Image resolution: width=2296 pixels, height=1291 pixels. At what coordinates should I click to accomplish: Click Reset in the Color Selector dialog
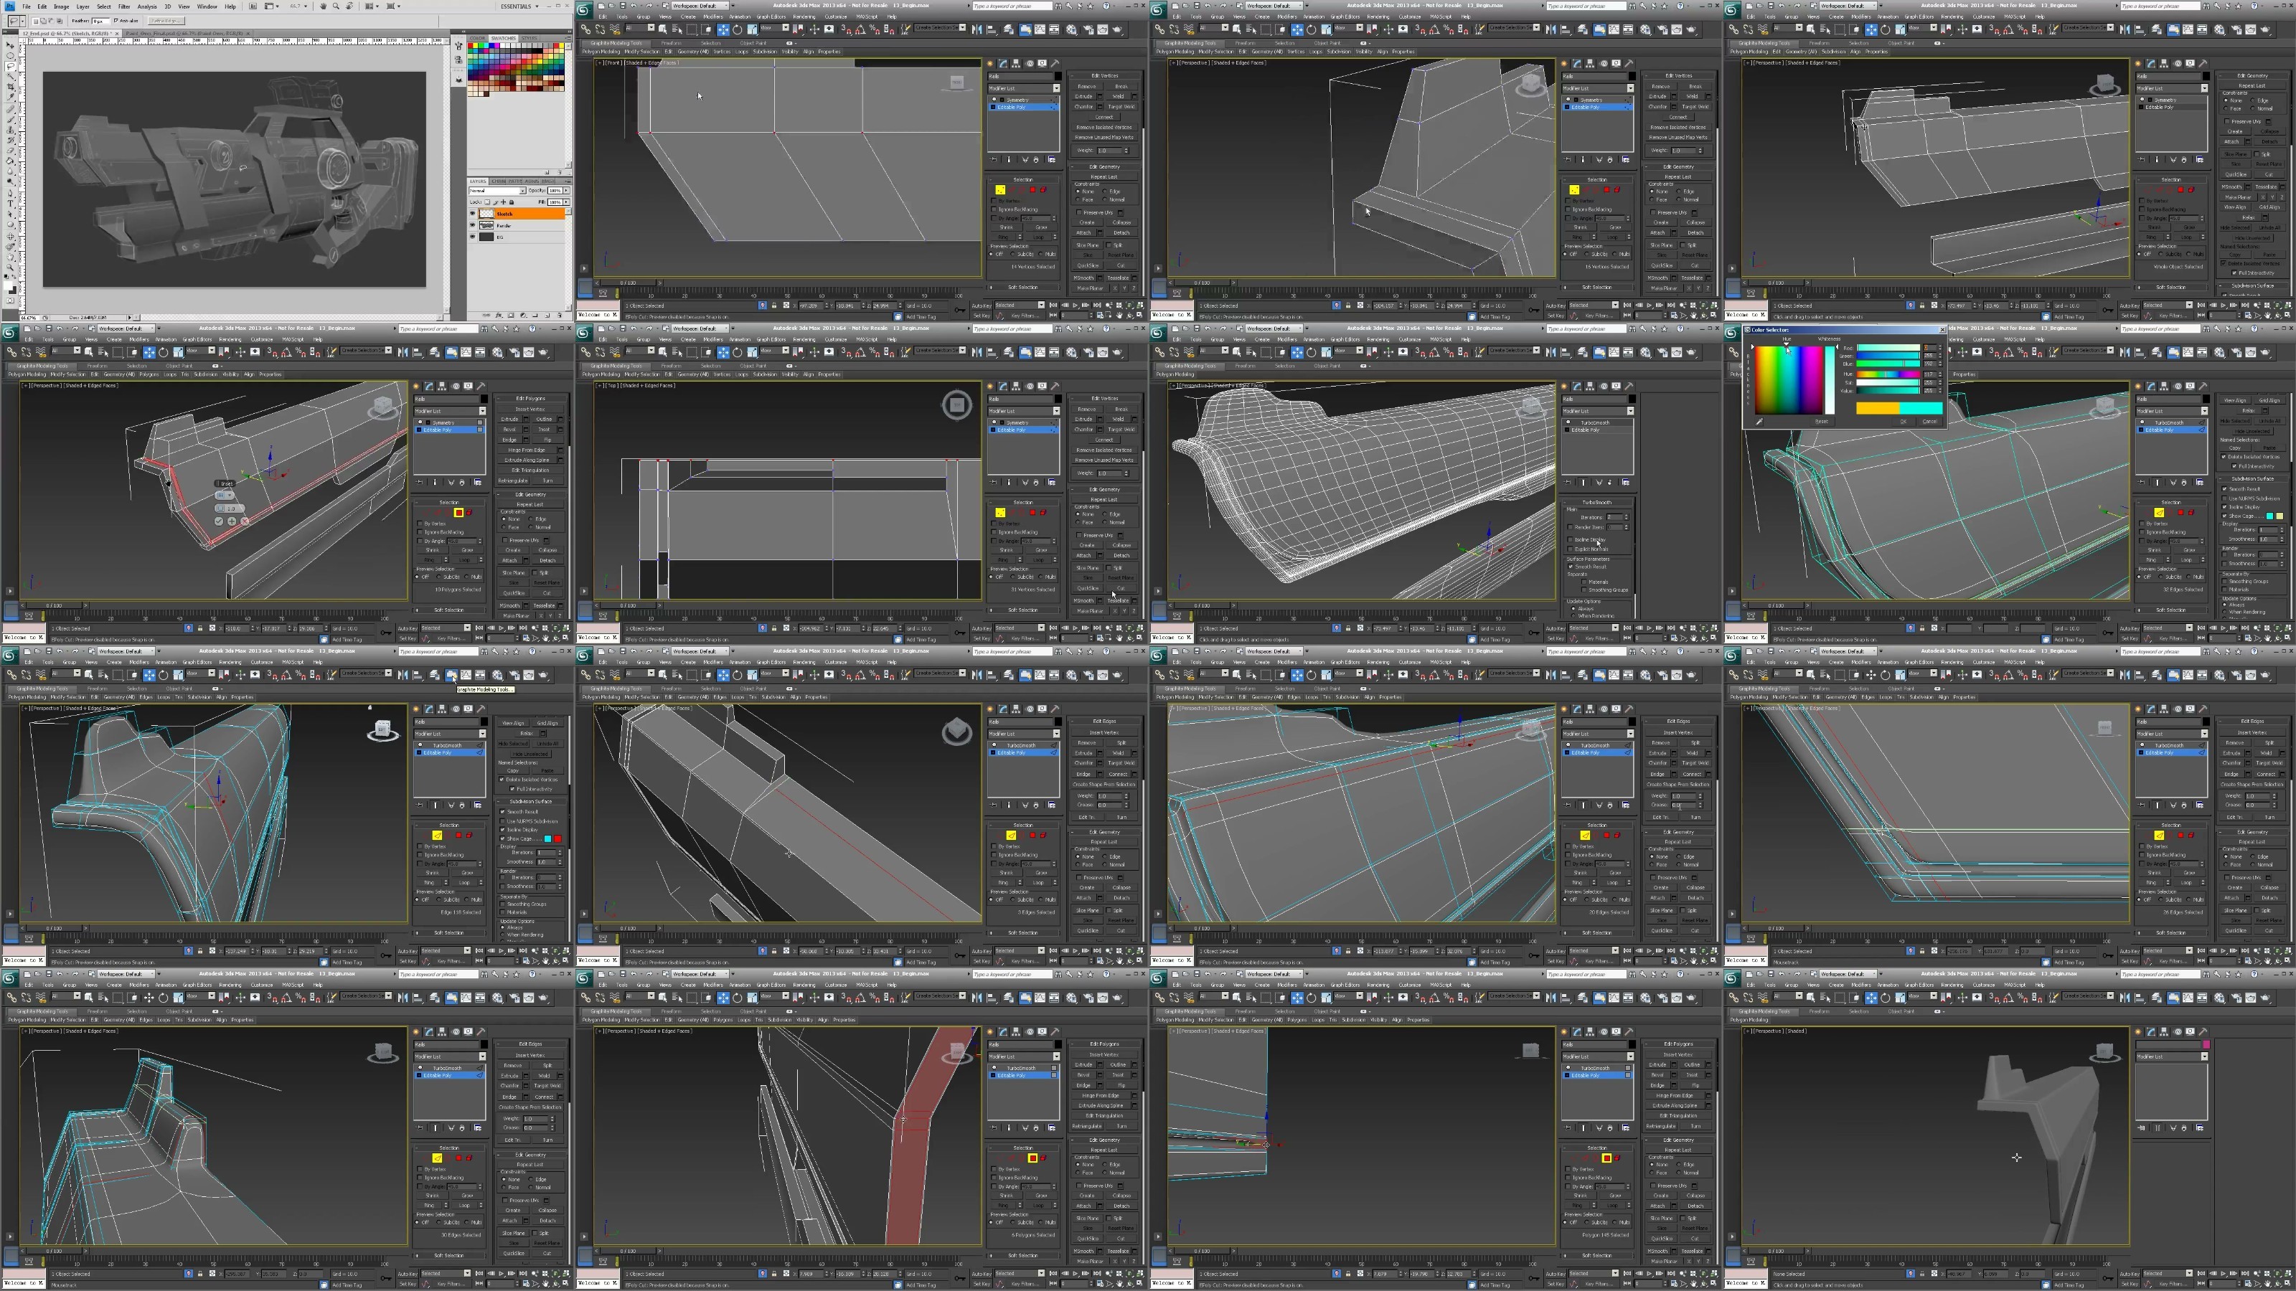(1822, 422)
